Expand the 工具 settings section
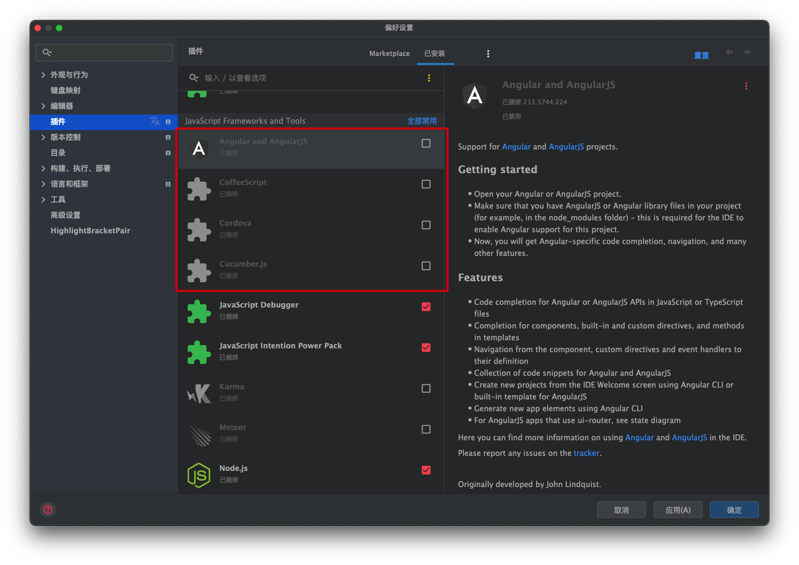 coord(43,199)
